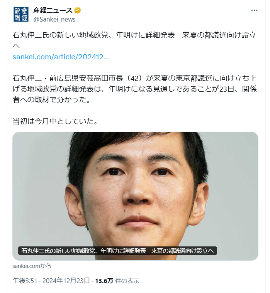Click the sankei.comから source label
The height and width of the screenshot is (293, 270).
32,266
